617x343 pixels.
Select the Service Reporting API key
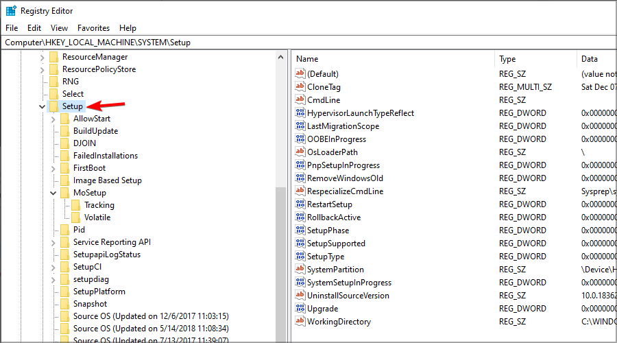click(112, 242)
